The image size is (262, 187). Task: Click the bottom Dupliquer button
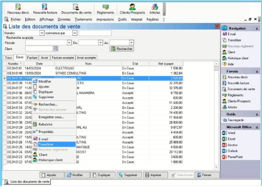pos(103,175)
